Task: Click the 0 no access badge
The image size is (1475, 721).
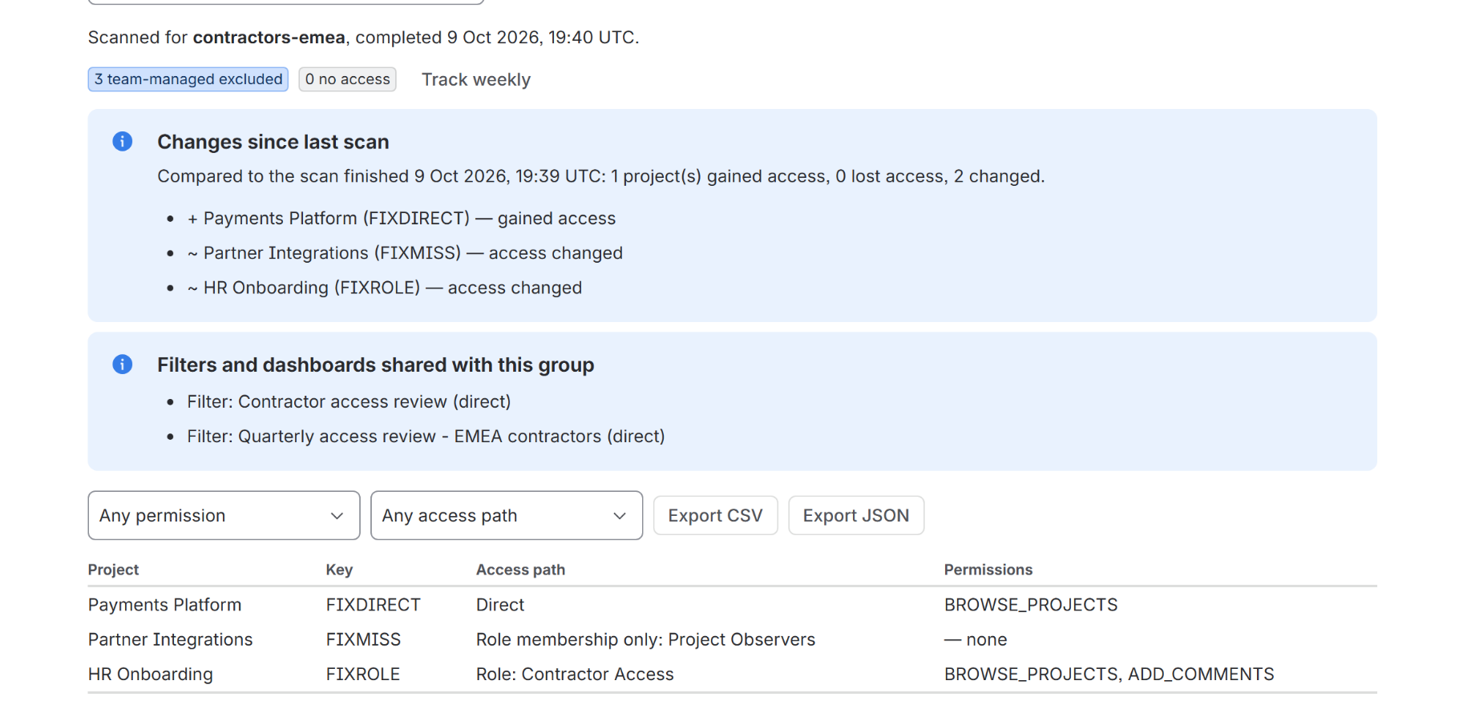Action: coord(348,79)
